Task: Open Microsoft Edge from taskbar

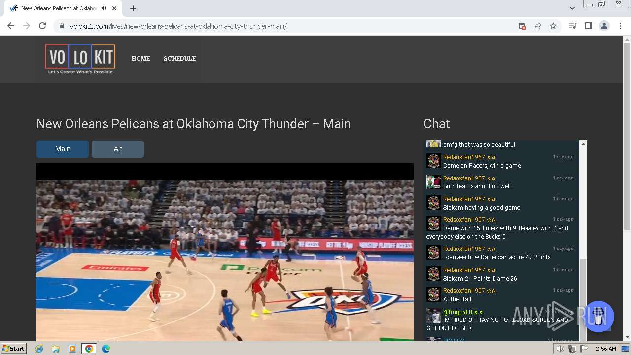Action: click(106, 349)
